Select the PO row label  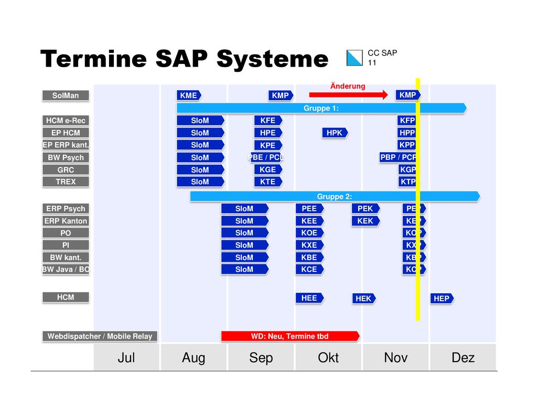(x=66, y=234)
